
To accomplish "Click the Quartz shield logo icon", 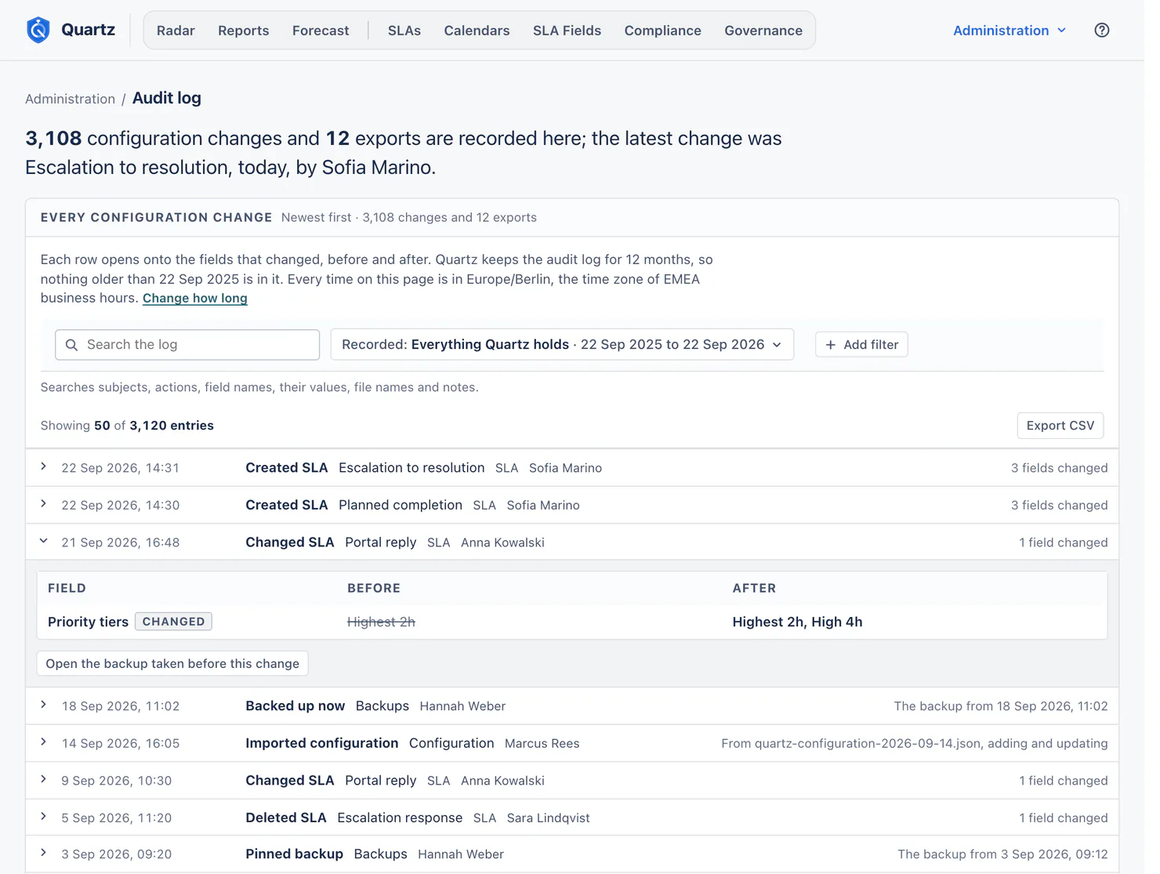I will 38,30.
